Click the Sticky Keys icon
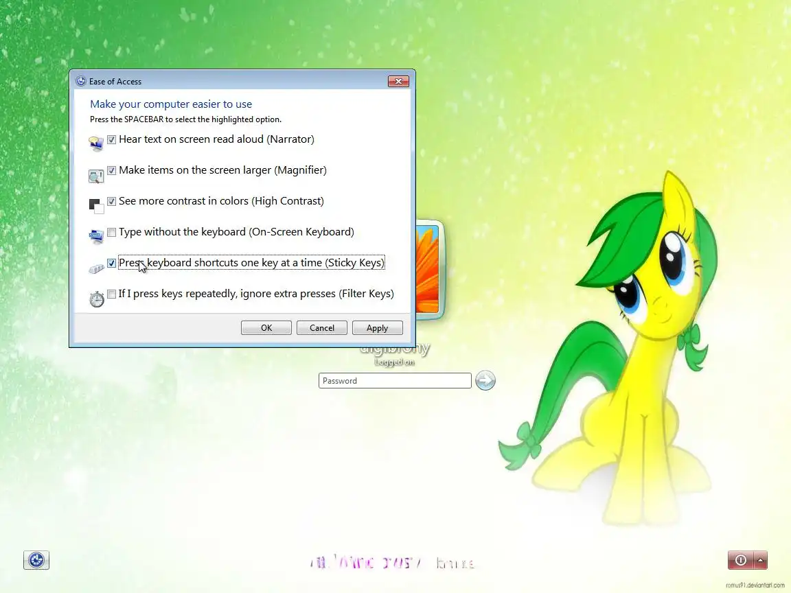 96,268
